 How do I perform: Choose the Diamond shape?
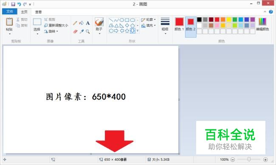[127, 25]
